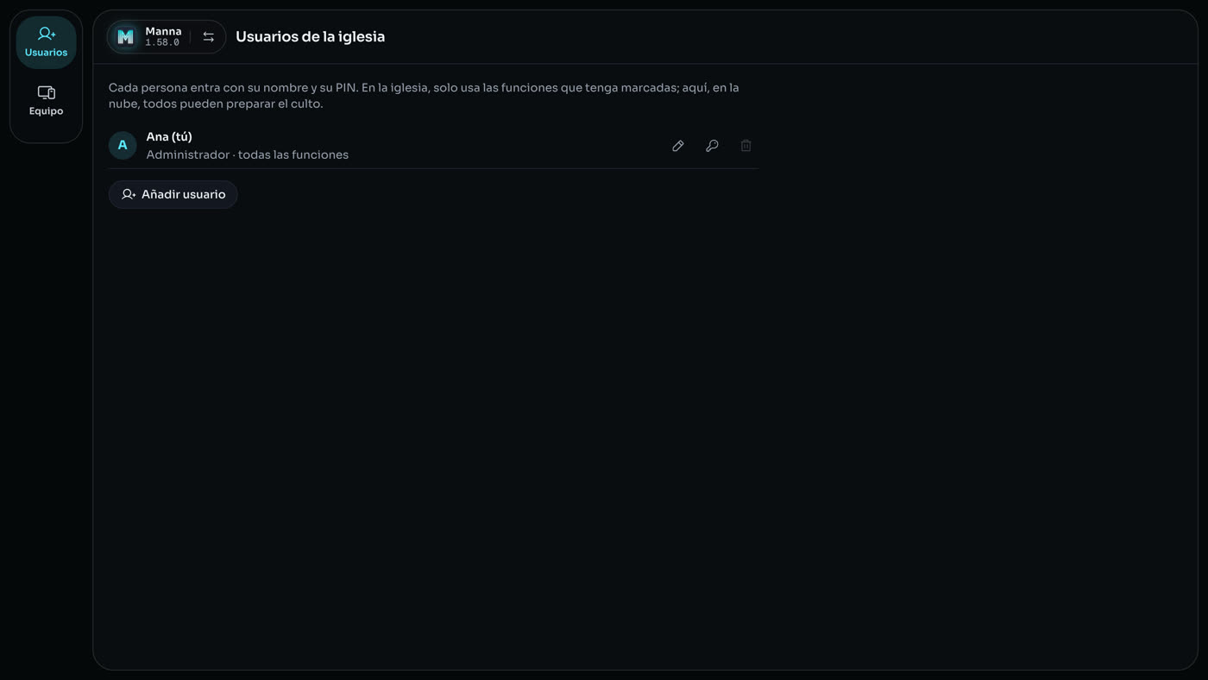Click the version number 1.58.0
Viewport: 1208px width, 680px height.
[x=162, y=42]
